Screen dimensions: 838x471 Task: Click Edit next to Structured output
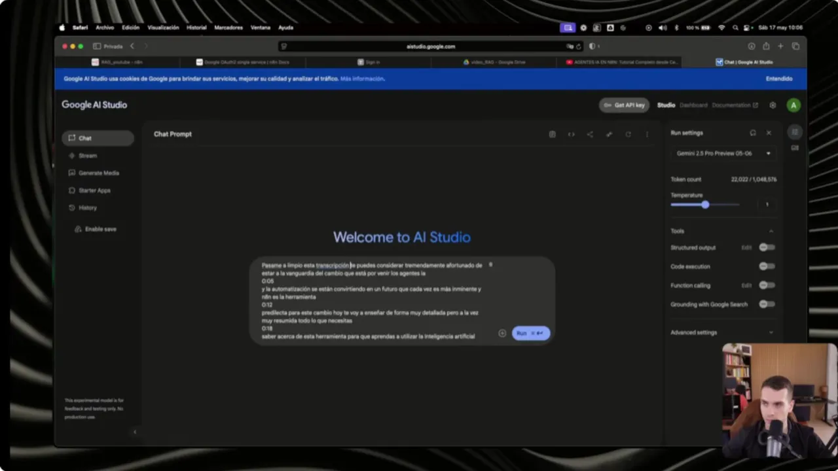(x=746, y=248)
